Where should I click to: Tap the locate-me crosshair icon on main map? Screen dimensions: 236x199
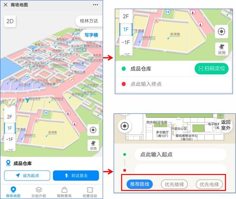coord(93,130)
